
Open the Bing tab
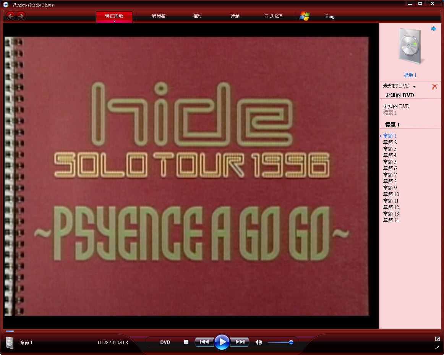(x=330, y=16)
